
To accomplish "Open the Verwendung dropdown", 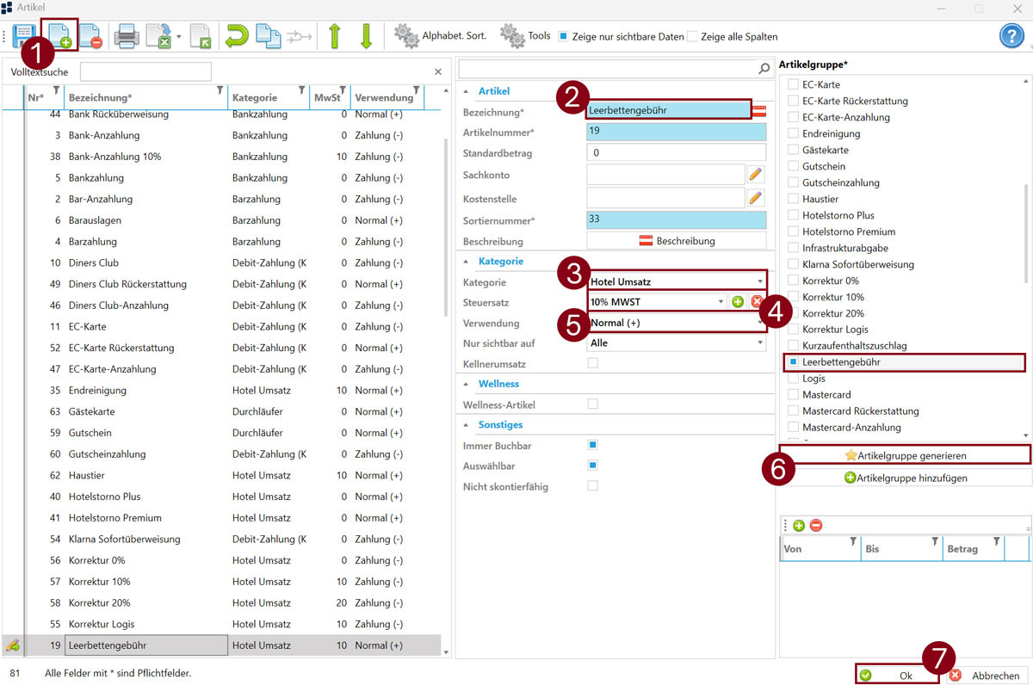I will [759, 324].
